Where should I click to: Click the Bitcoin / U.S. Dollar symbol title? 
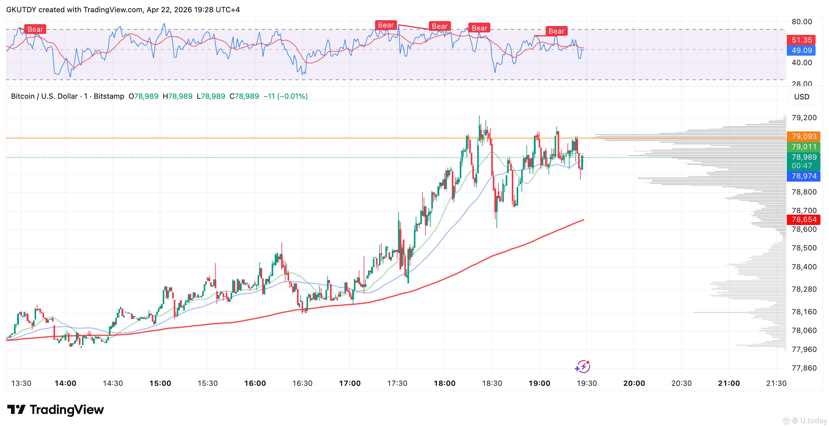click(x=44, y=96)
